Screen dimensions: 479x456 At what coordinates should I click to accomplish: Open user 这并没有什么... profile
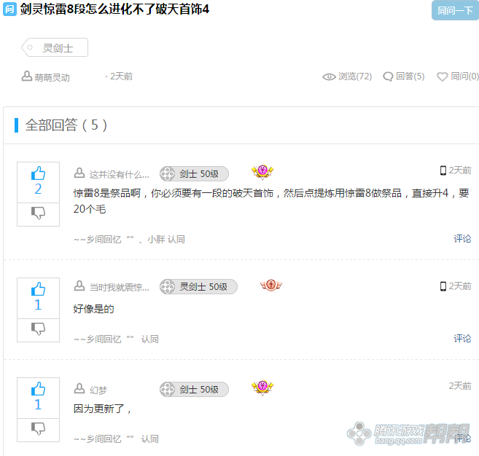119,175
